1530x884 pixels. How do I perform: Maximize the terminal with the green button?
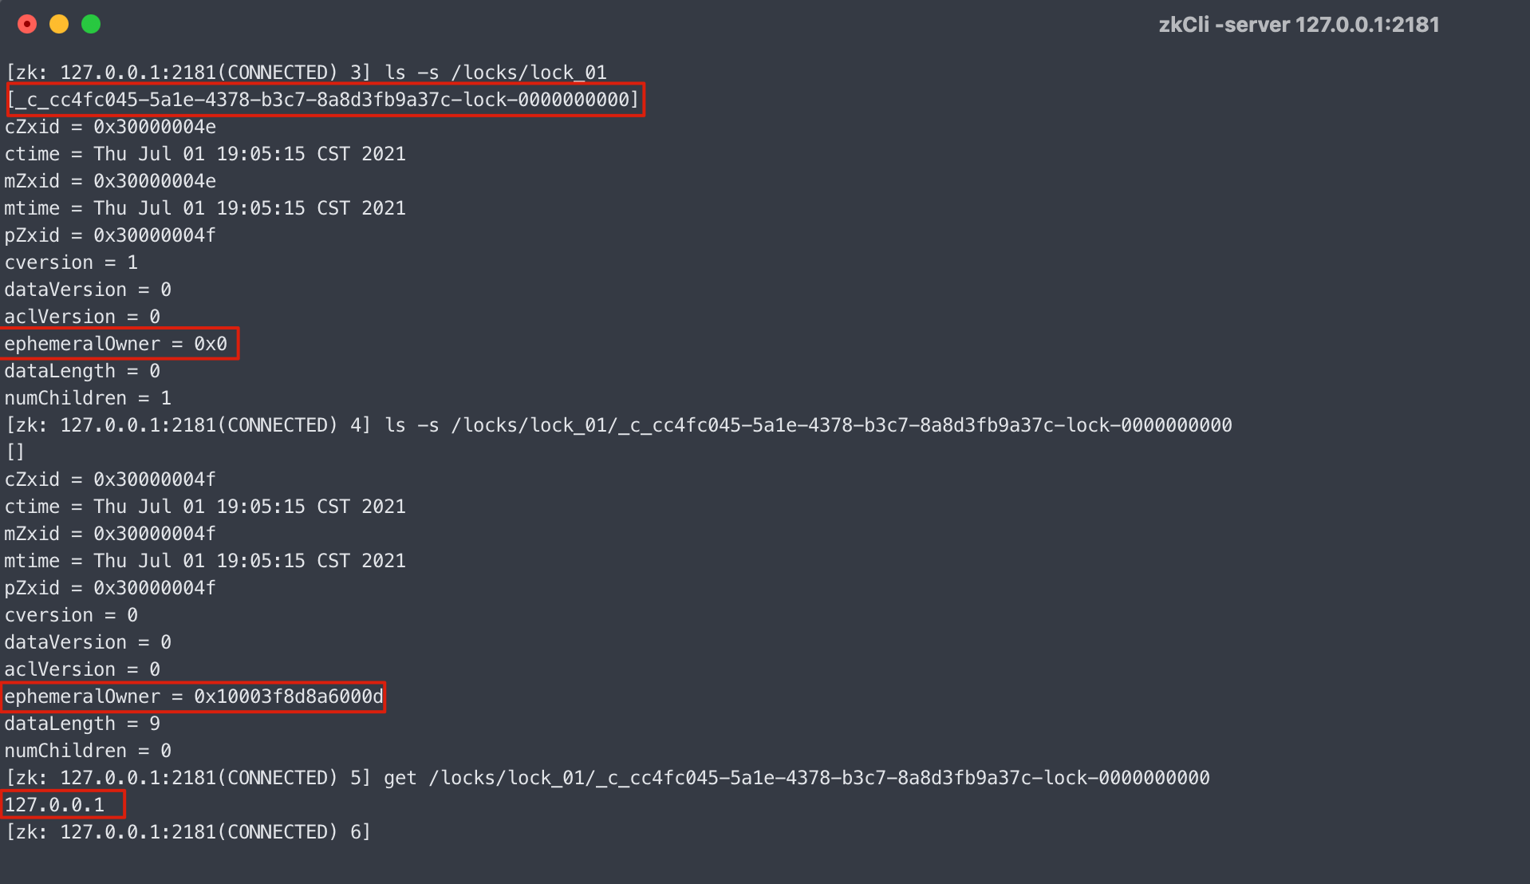click(91, 24)
